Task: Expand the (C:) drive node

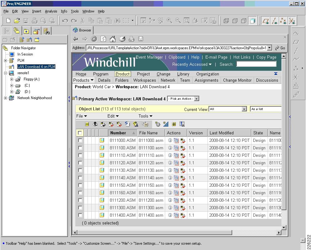Action: [x=12, y=85]
